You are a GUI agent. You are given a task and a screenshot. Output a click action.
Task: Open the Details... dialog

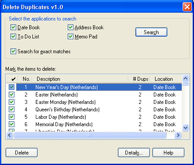coord(134,153)
